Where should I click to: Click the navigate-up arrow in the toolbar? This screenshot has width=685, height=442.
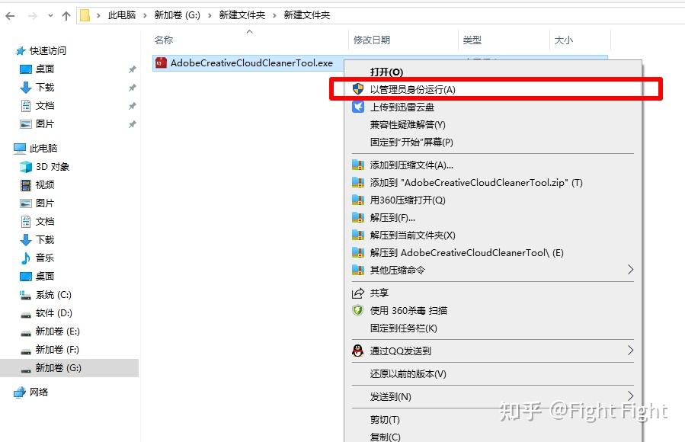[66, 14]
